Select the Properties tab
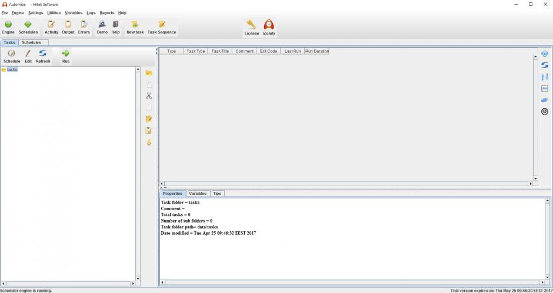The width and height of the screenshot is (553, 293). (x=172, y=193)
